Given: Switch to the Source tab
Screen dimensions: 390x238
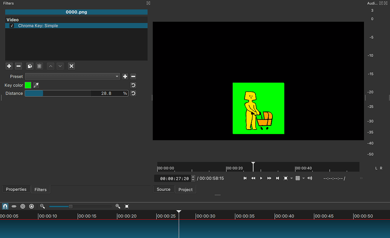Looking at the screenshot, I should pos(164,189).
